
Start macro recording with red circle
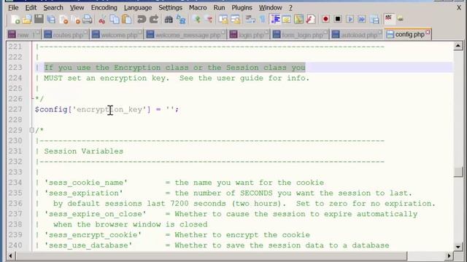[x=325, y=20]
